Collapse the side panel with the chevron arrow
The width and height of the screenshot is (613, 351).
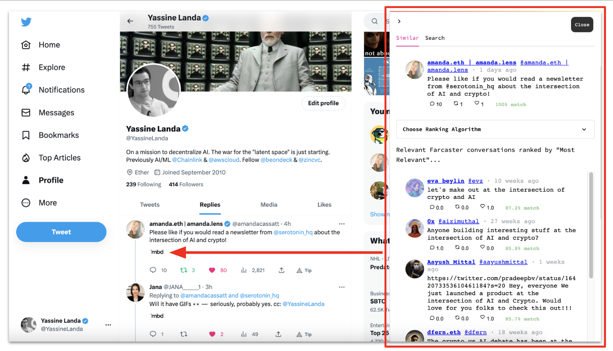[x=399, y=21]
